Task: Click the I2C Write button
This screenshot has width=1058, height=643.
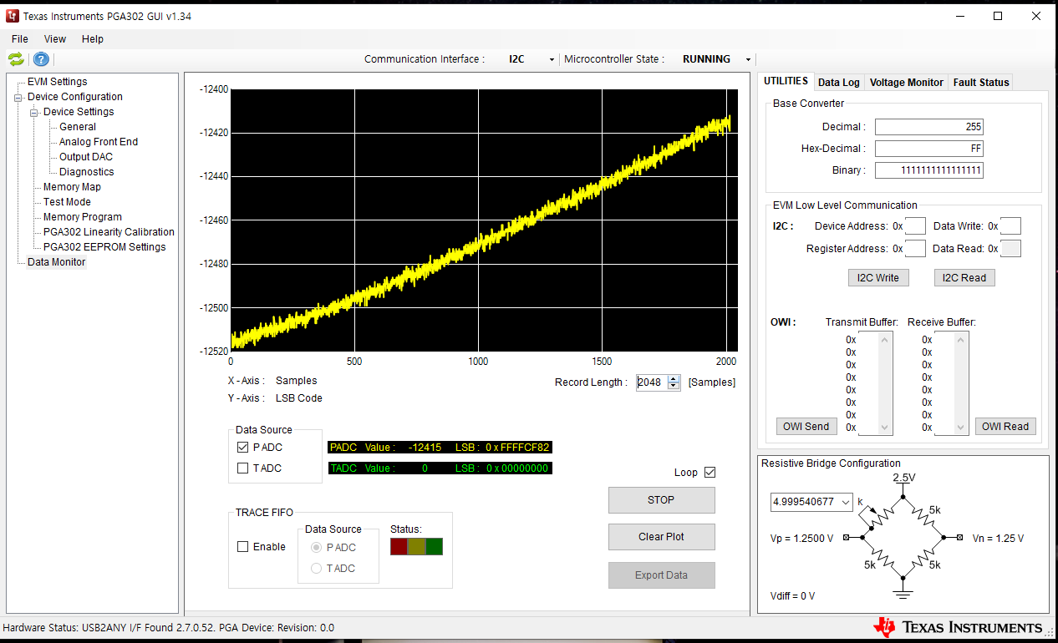Action: 877,277
